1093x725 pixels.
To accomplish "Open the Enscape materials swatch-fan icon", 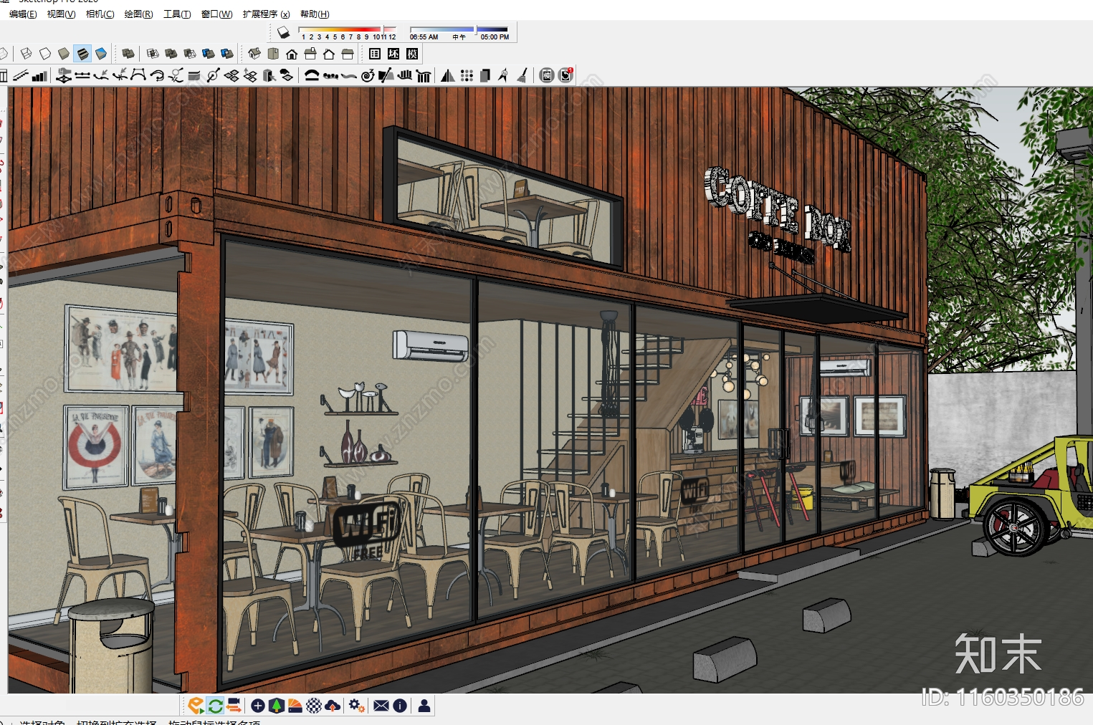I will (295, 706).
